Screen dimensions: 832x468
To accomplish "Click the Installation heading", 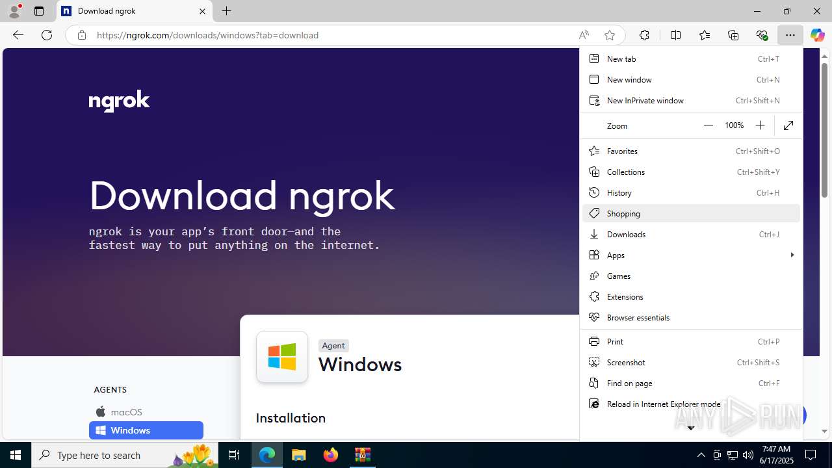I will click(291, 418).
